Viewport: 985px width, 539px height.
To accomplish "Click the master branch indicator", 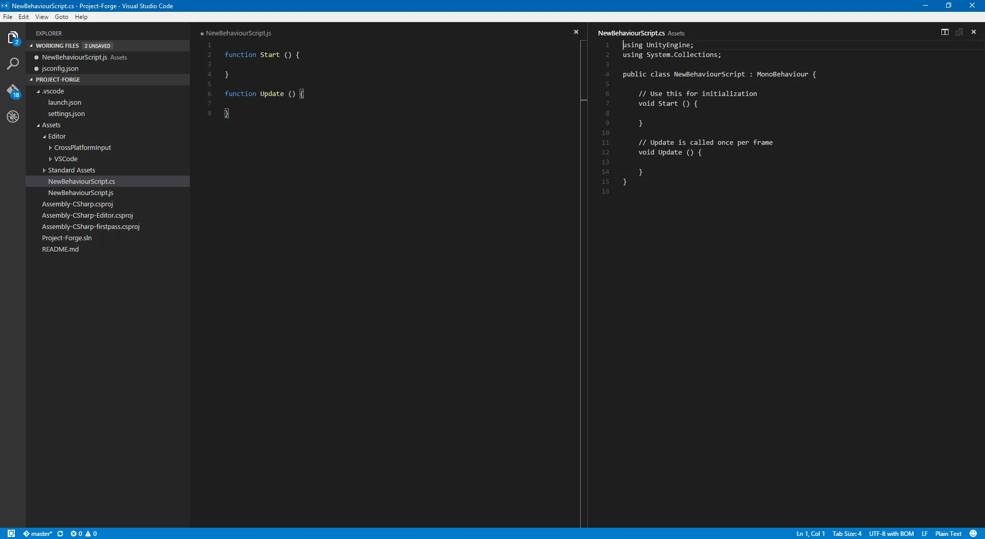I will click(x=37, y=533).
